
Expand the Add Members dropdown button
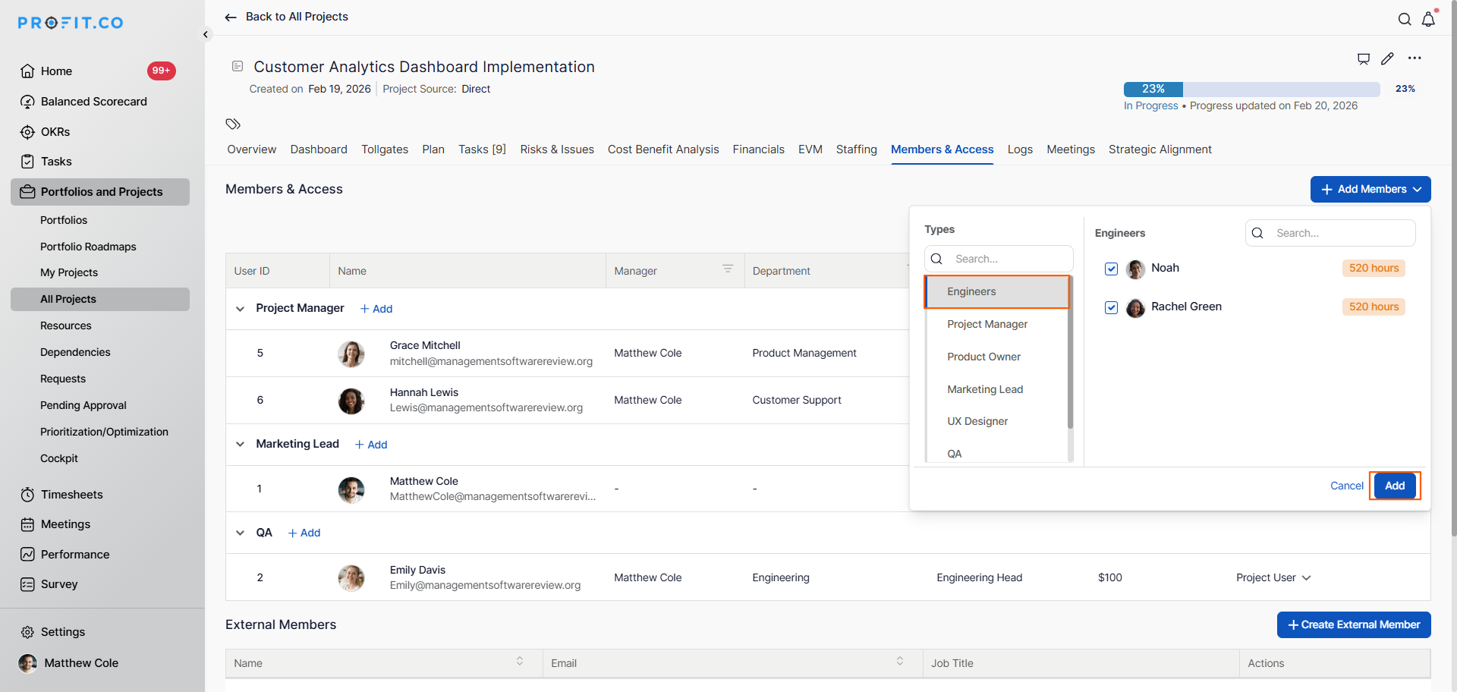[1370, 190]
